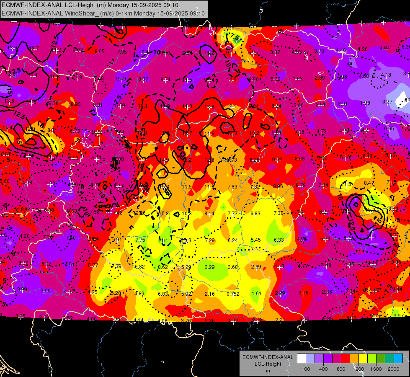
Task: Select the grid value '5.09'
Action: pyautogui.click(x=275, y=79)
